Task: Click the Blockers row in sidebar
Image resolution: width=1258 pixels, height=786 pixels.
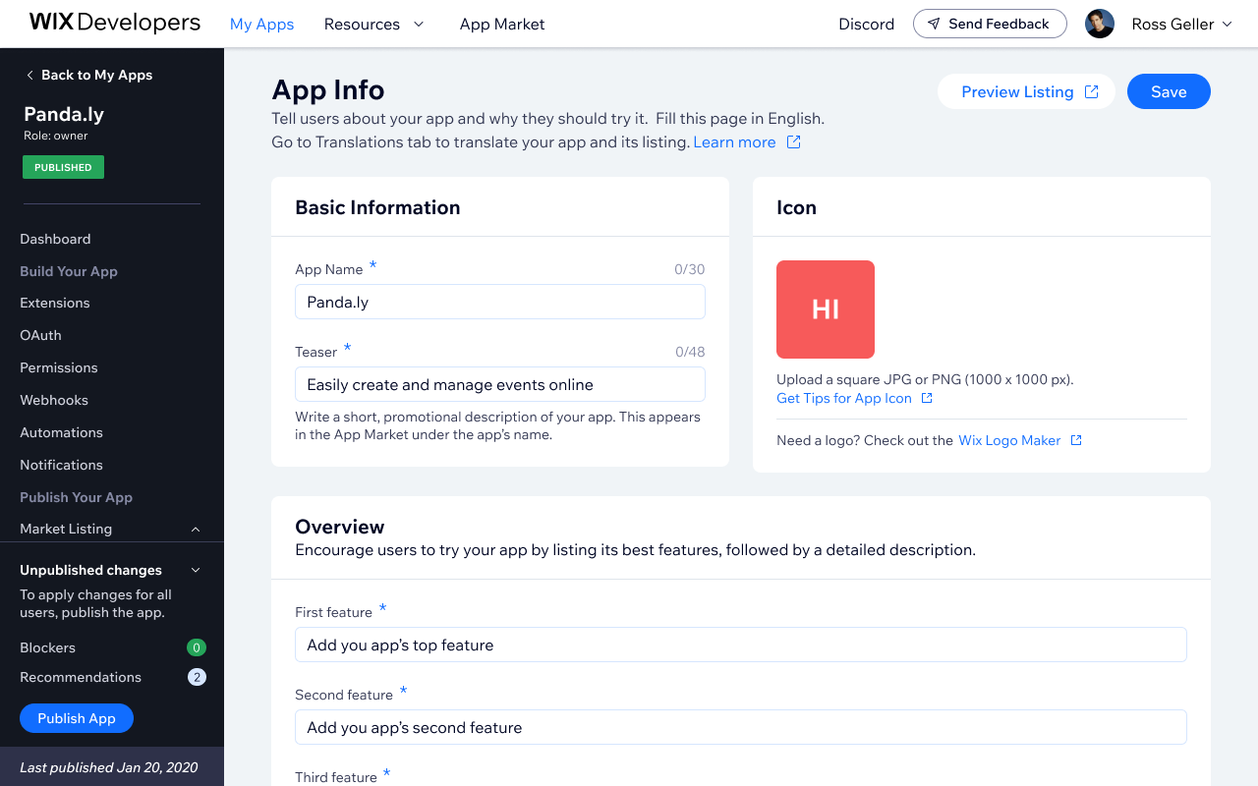Action: (x=112, y=647)
